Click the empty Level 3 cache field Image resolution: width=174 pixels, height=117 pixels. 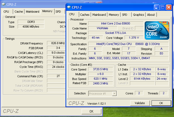tap(142, 83)
